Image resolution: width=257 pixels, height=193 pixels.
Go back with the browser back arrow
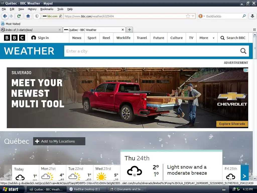click(5, 16)
